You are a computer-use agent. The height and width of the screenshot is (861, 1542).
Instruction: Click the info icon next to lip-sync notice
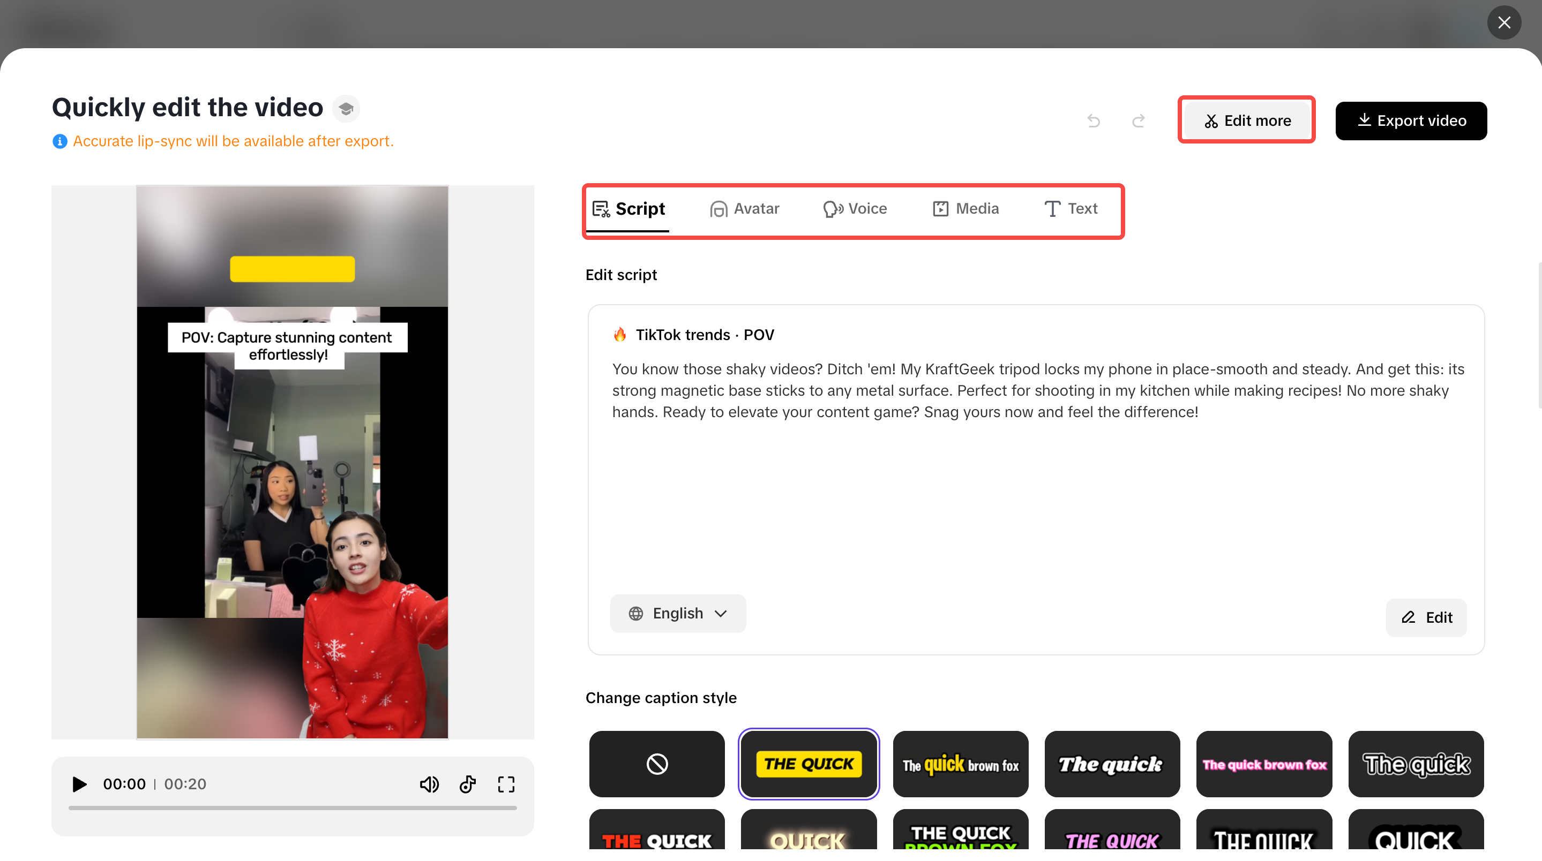60,141
